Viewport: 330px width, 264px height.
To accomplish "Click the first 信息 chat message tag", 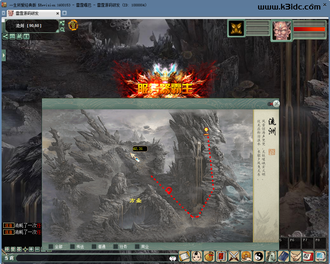I will [9, 226].
